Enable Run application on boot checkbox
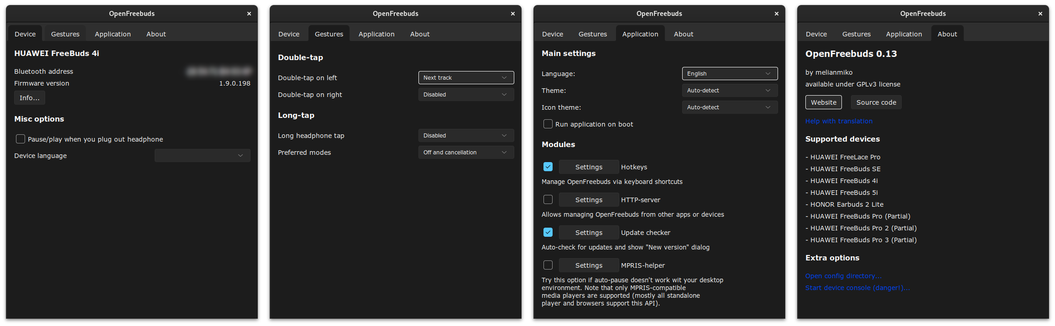 (x=548, y=124)
